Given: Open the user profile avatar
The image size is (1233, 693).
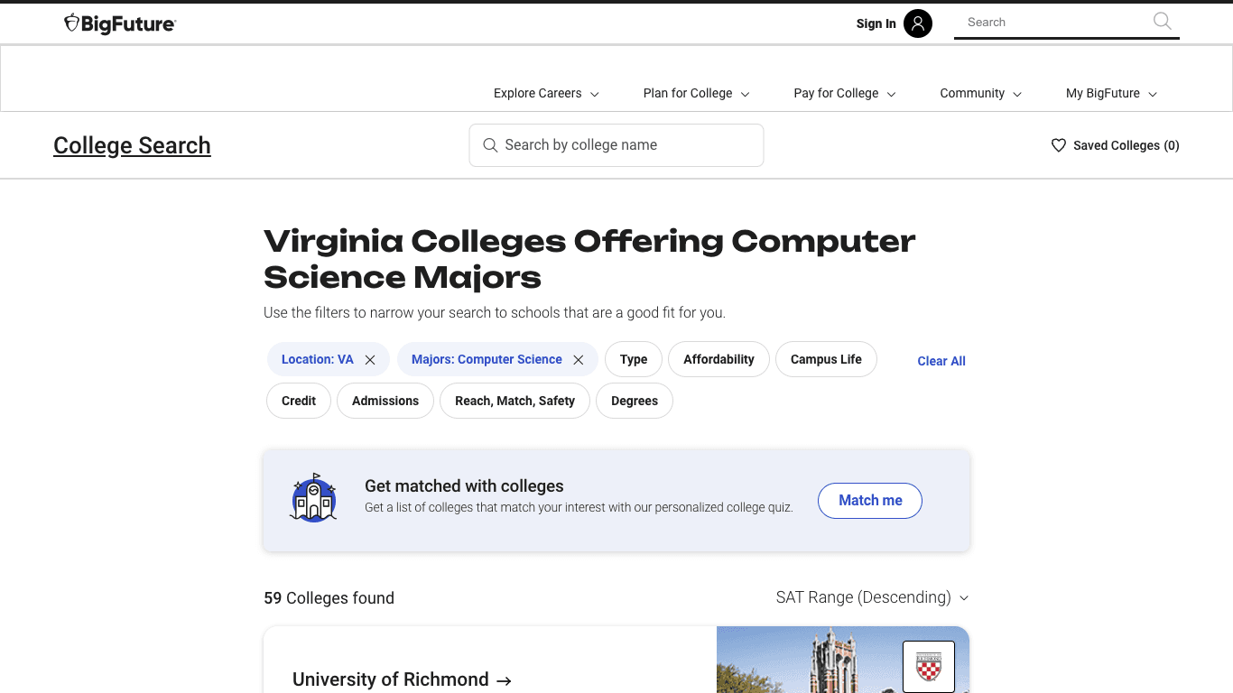Looking at the screenshot, I should [918, 23].
